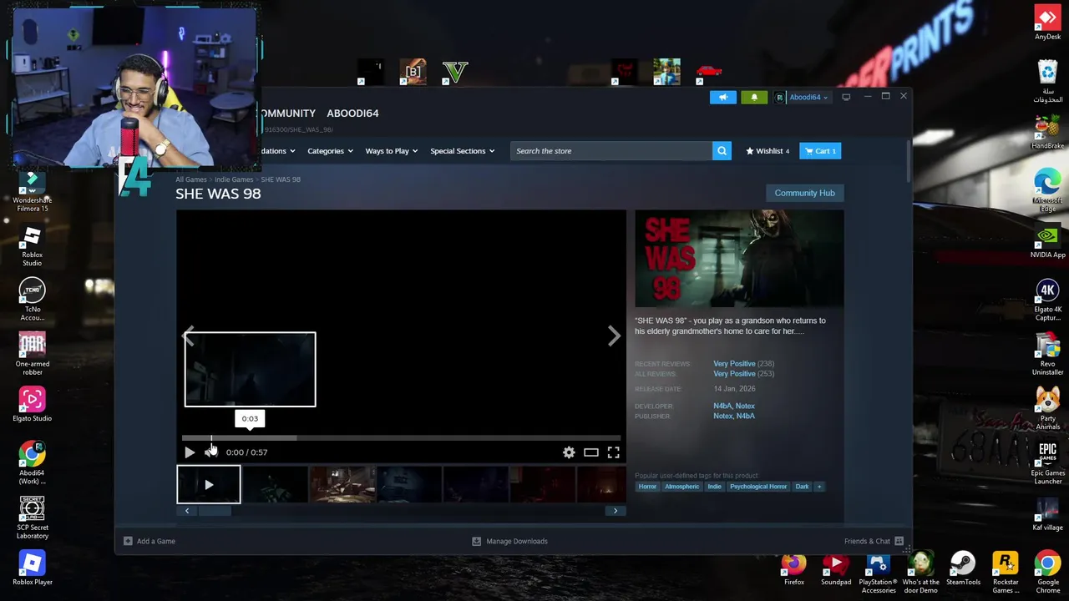
Task: Open trailer video settings gear
Action: [x=569, y=452]
